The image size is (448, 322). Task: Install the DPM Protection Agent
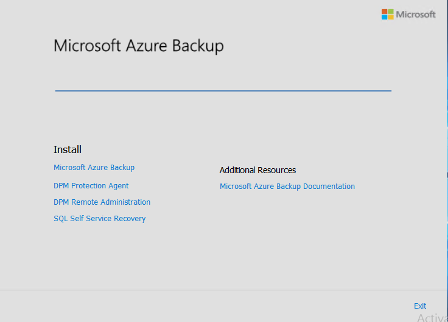pyautogui.click(x=91, y=186)
